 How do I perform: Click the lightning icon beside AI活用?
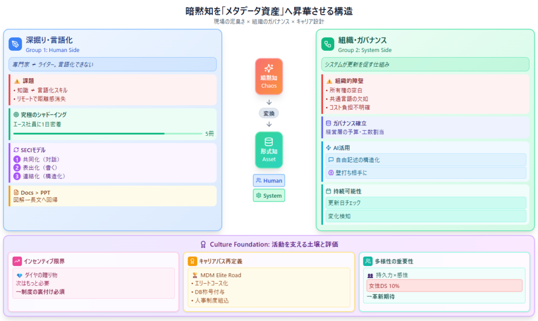(x=328, y=148)
